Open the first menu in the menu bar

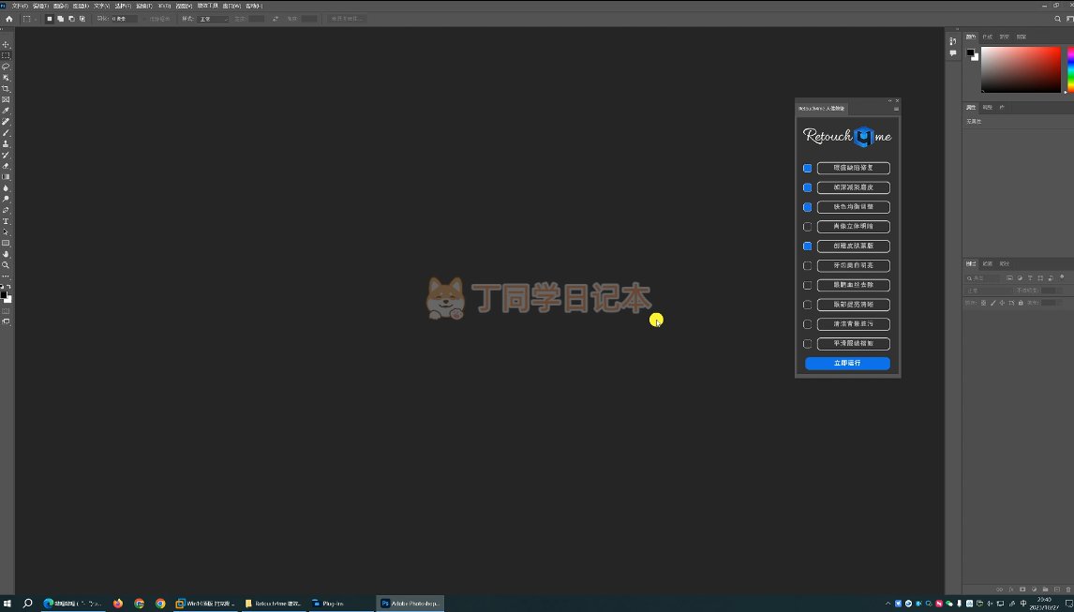click(x=19, y=6)
